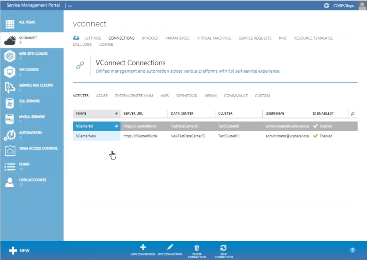This screenshot has height=260, width=367.
Task: Select System Center VMM tab
Action: click(134, 96)
